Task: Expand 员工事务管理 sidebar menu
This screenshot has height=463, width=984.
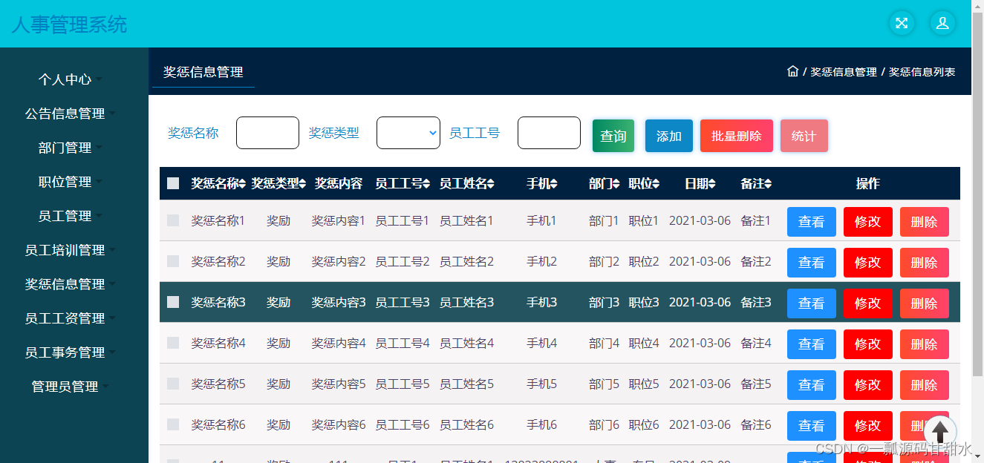Action: tap(71, 352)
